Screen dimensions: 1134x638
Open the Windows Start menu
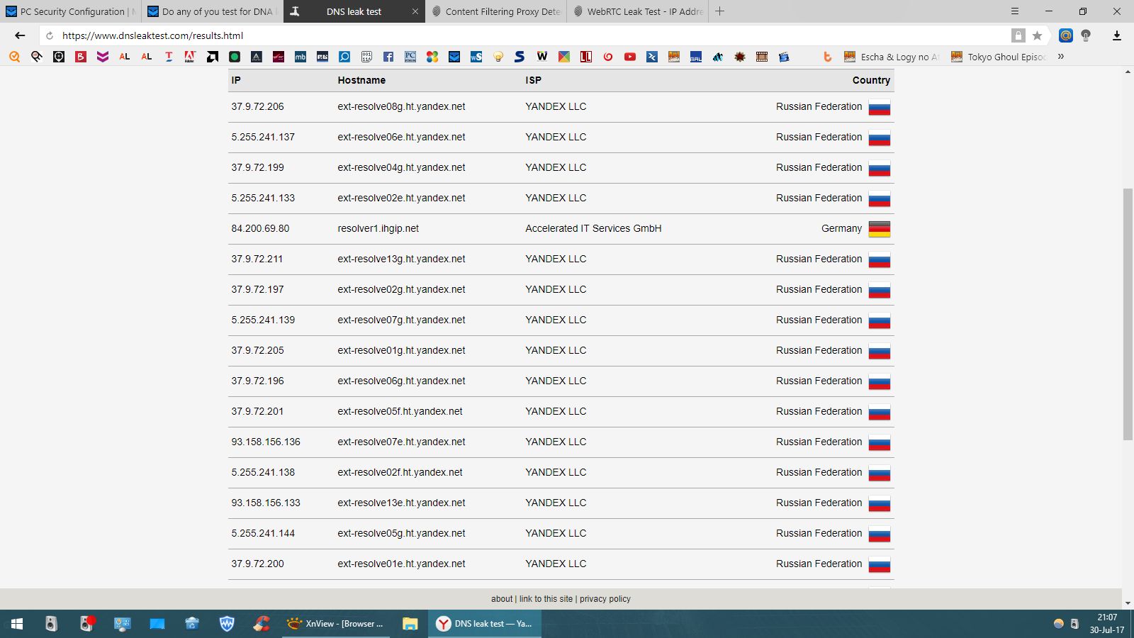(17, 624)
